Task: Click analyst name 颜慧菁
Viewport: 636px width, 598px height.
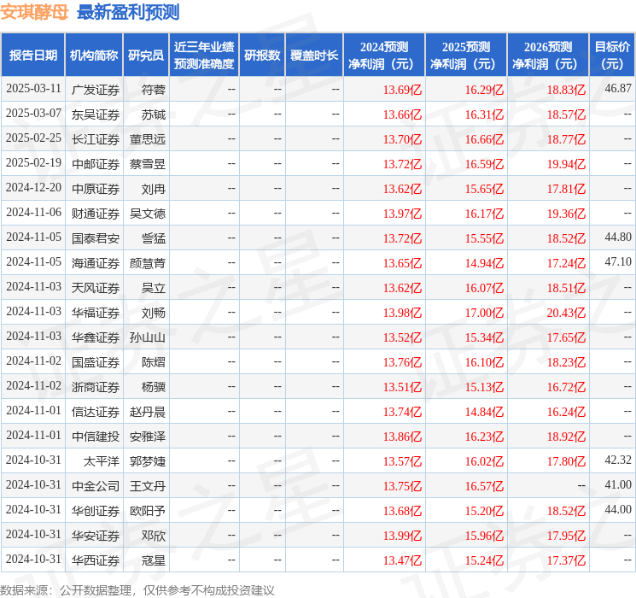Action: (x=148, y=263)
